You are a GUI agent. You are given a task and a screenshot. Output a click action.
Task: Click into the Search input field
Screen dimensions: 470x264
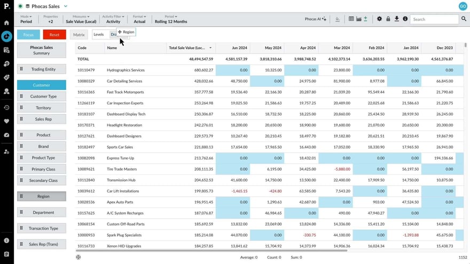pos(434,19)
